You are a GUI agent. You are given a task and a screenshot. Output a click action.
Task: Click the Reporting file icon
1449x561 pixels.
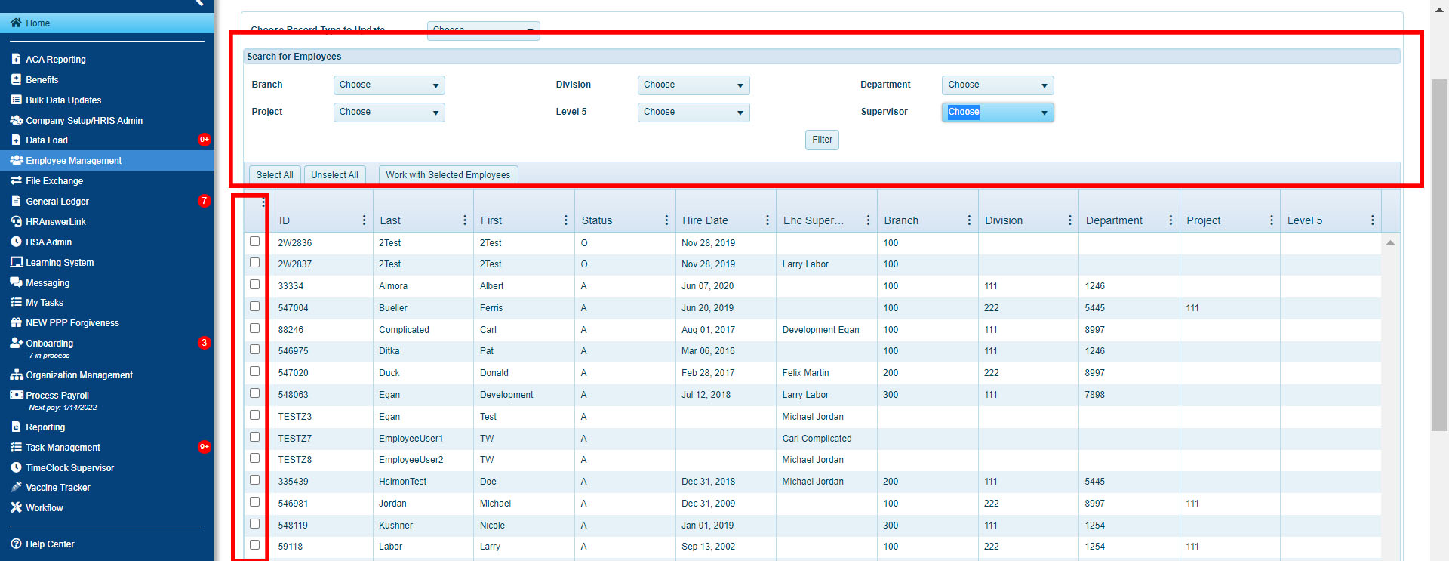click(16, 427)
